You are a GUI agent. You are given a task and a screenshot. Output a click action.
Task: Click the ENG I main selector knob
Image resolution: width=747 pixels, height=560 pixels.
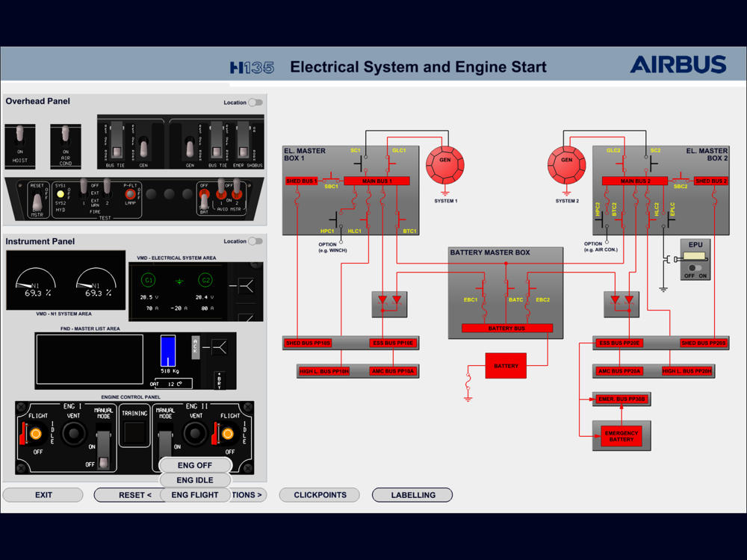pyautogui.click(x=36, y=434)
